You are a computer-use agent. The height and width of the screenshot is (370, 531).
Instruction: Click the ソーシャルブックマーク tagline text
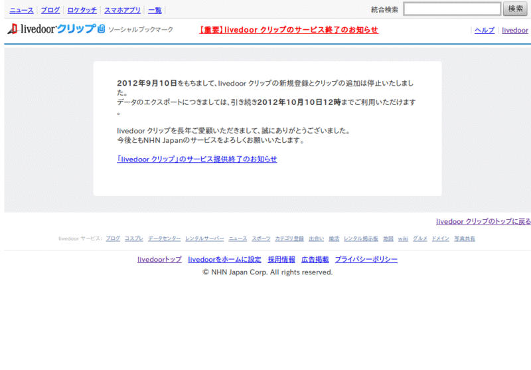[x=141, y=29]
